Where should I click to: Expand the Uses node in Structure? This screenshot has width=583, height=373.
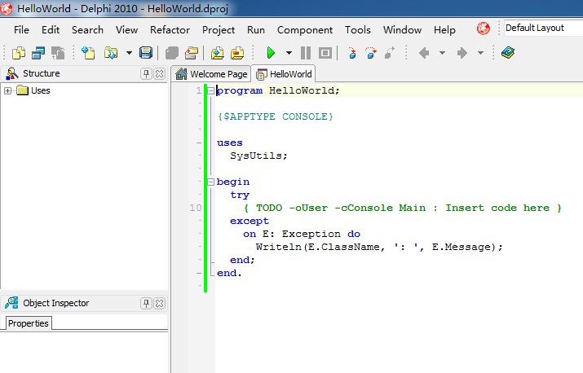pos(7,90)
